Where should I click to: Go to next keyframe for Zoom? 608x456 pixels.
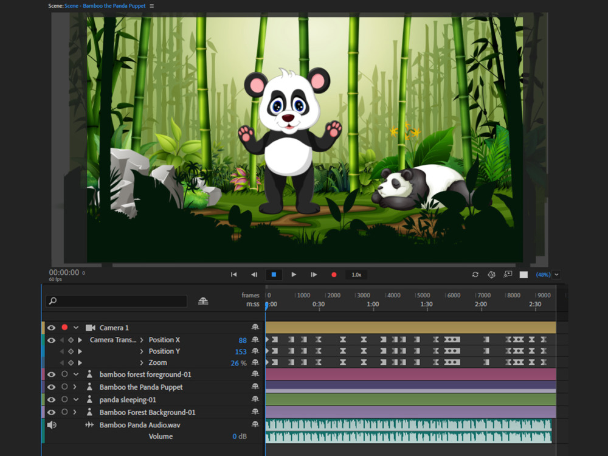[80, 363]
